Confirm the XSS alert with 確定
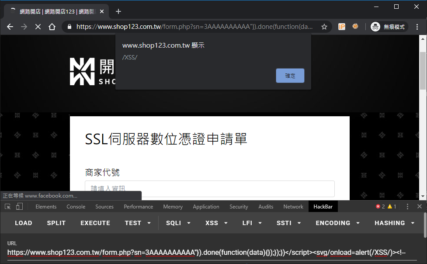The width and height of the screenshot is (427, 264). tap(290, 76)
